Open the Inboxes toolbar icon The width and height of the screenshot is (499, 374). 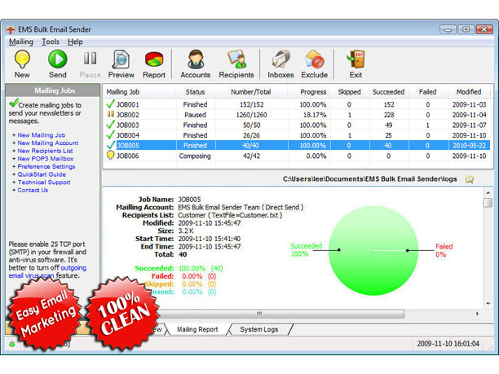click(280, 59)
